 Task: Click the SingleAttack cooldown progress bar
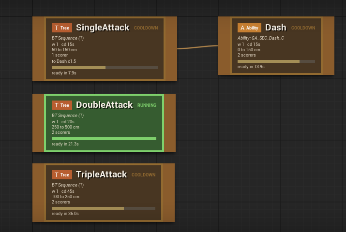(x=105, y=68)
